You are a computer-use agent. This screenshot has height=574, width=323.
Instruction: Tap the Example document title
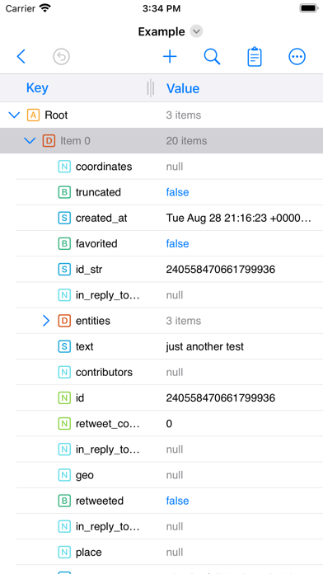coord(161,31)
